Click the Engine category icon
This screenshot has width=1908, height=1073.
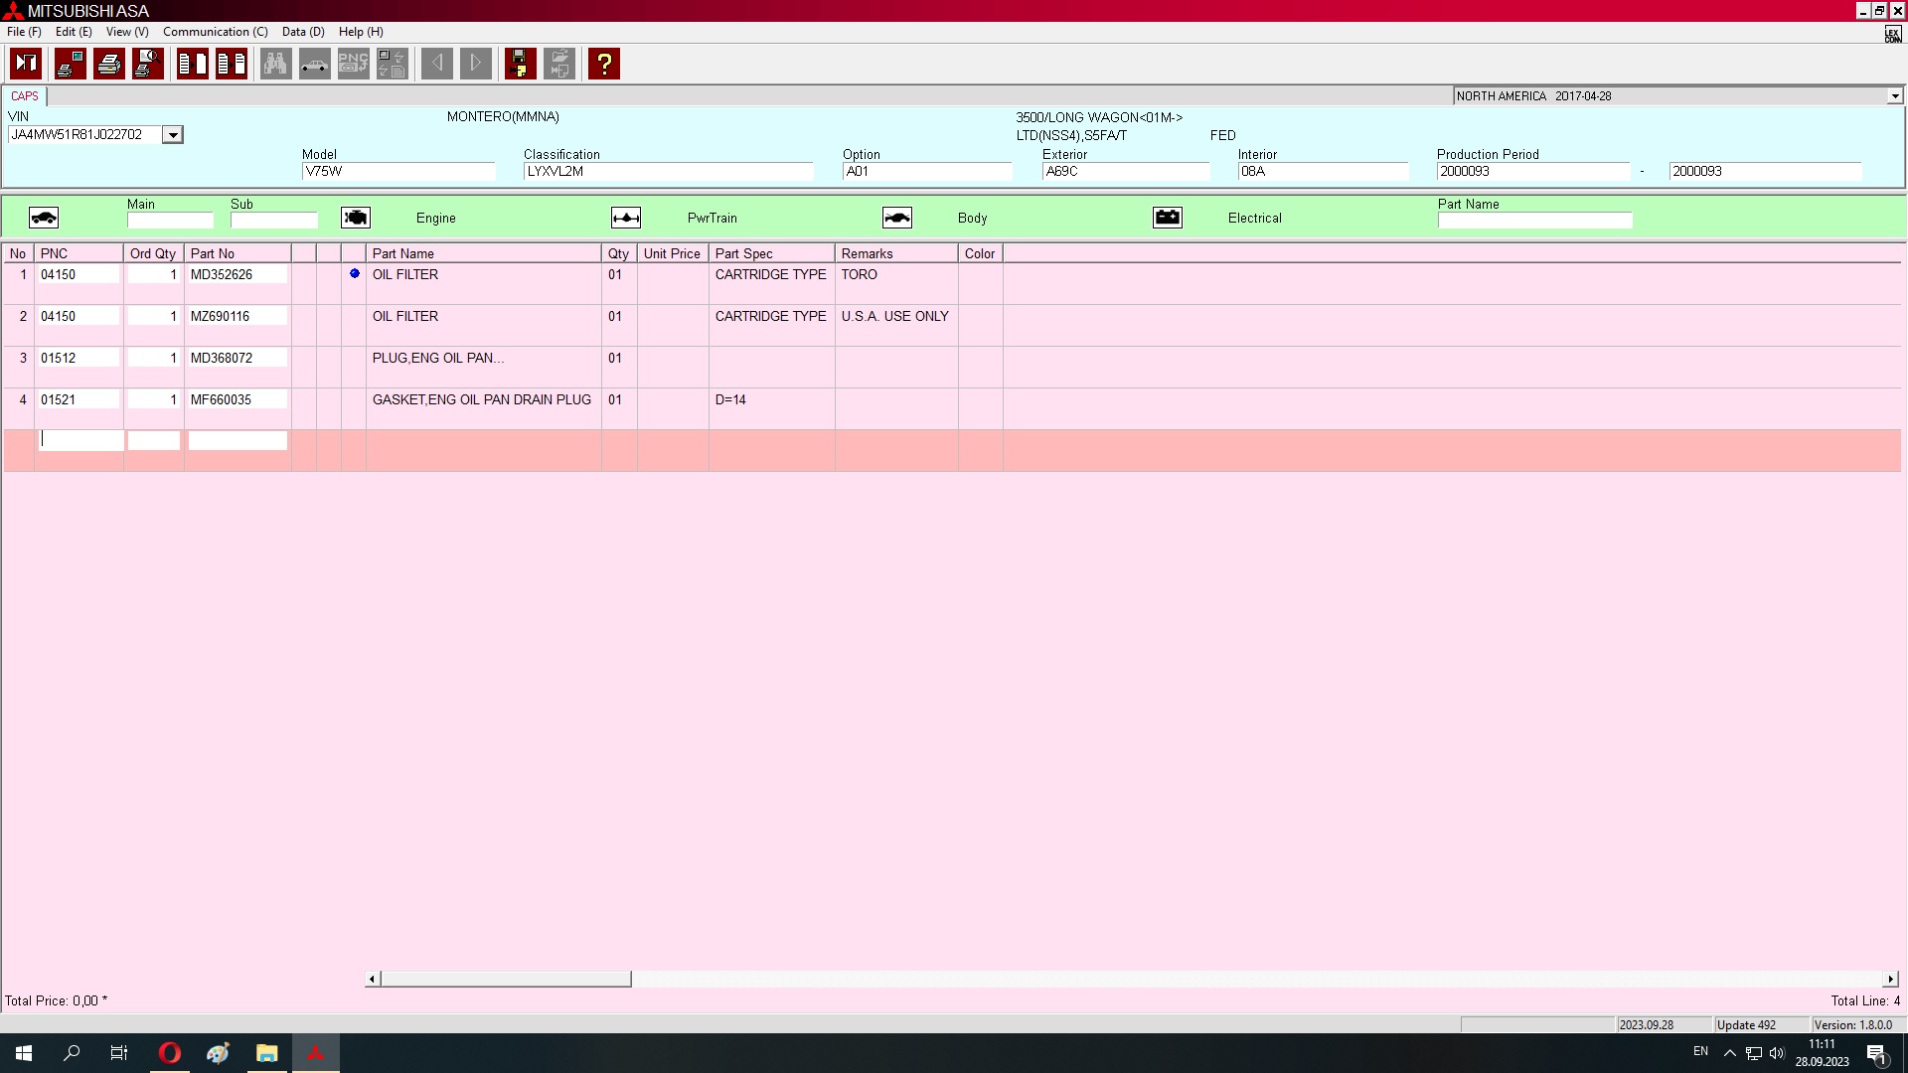point(355,218)
